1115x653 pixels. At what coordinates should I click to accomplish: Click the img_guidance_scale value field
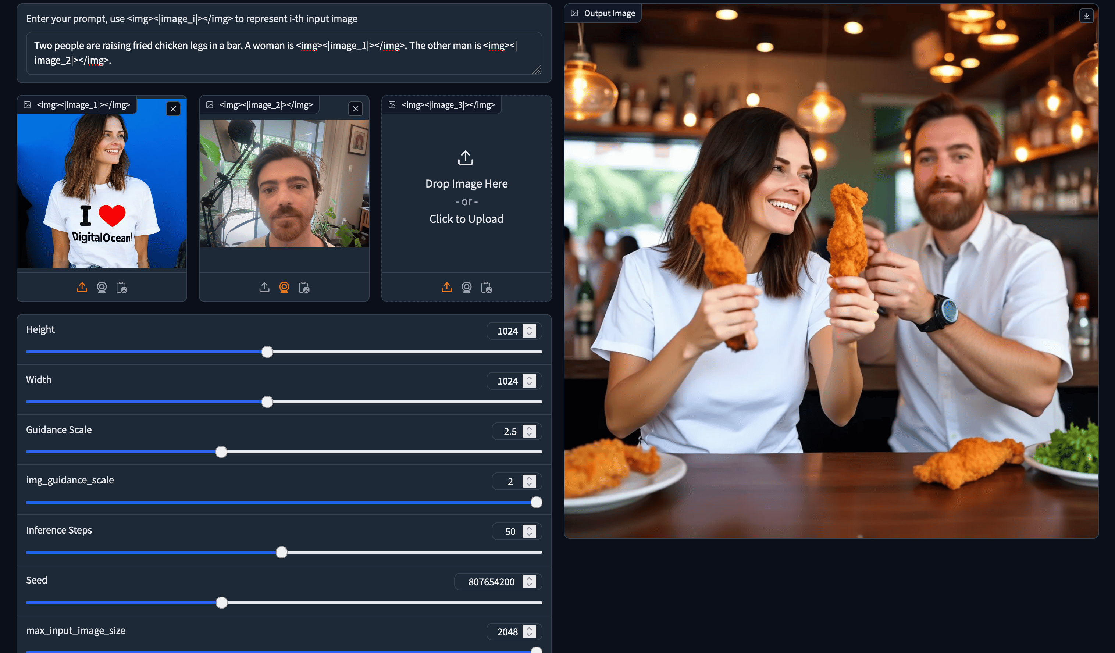(x=517, y=481)
